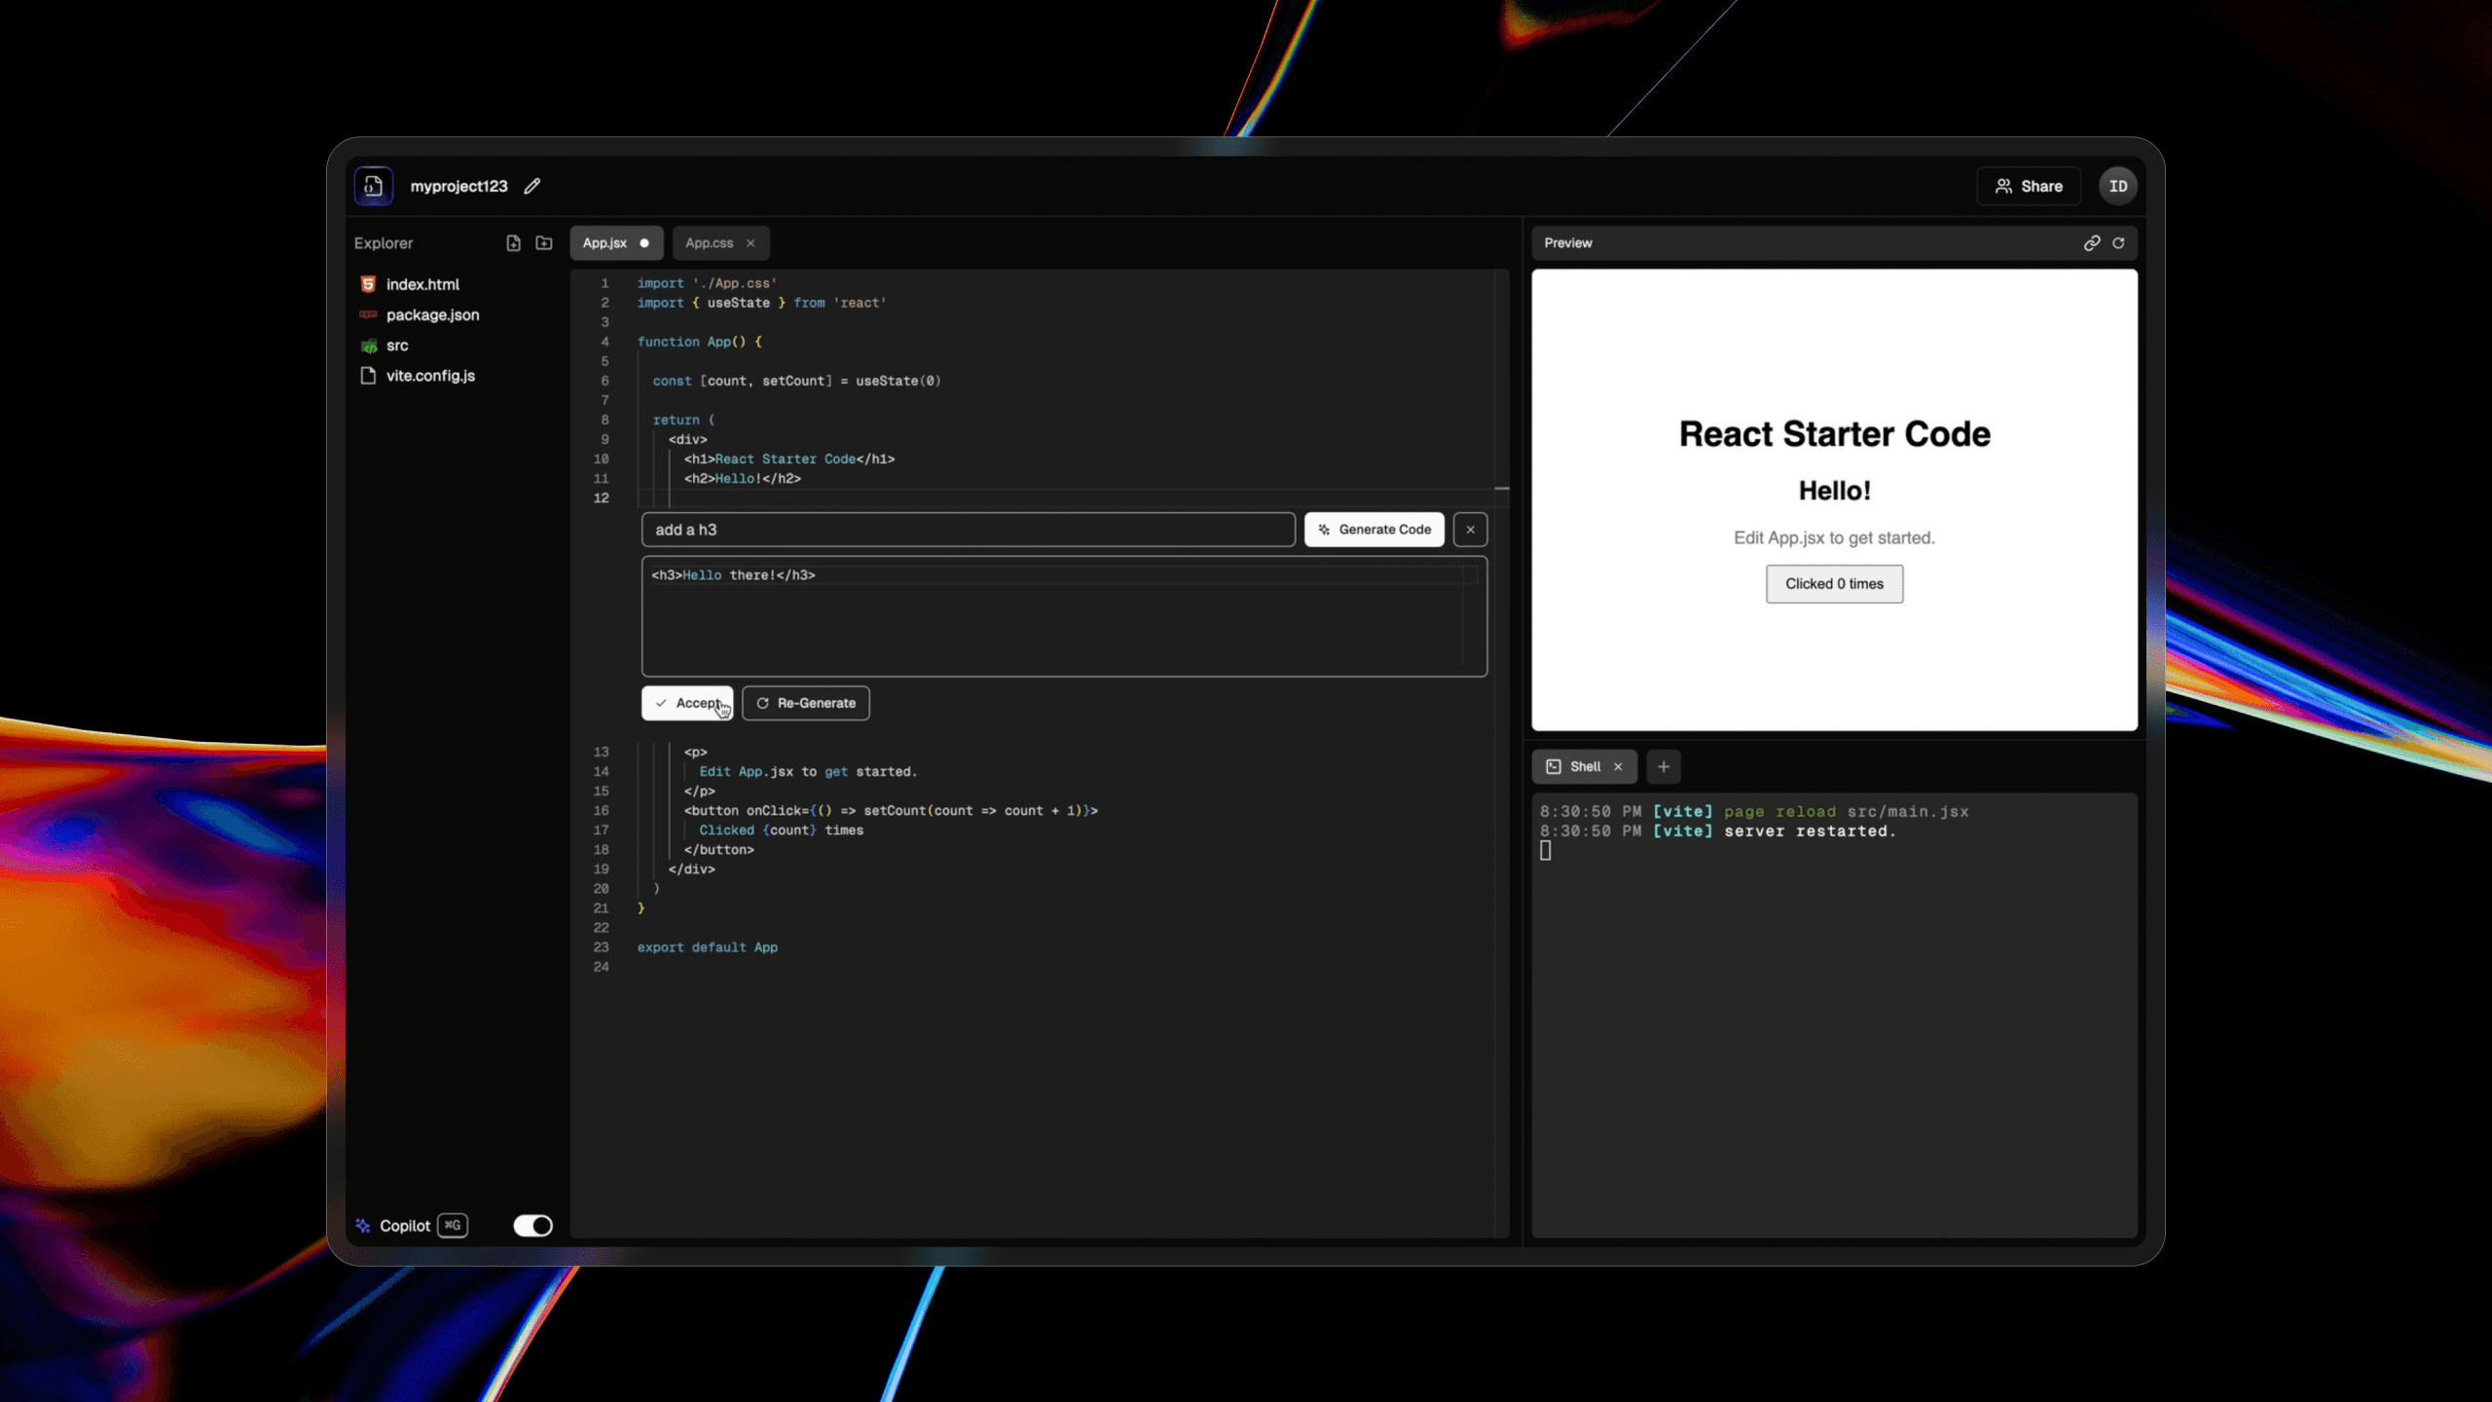2492x1402 pixels.
Task: Switch to the App.css tab
Action: [x=709, y=243]
